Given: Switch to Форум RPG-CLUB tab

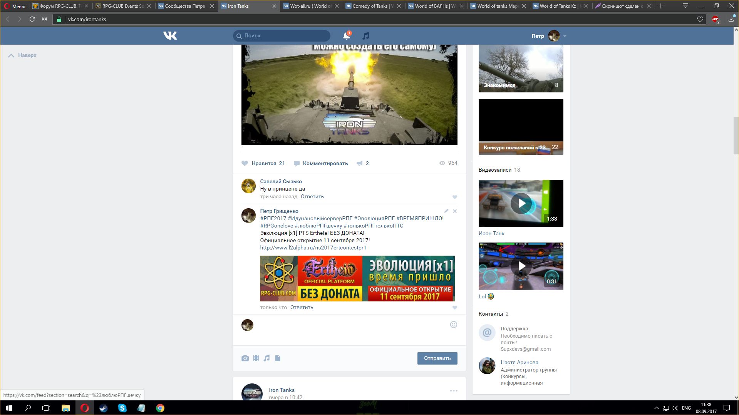Looking at the screenshot, I should (60, 6).
